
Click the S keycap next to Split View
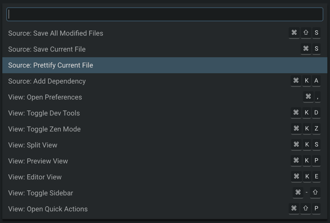(x=316, y=144)
